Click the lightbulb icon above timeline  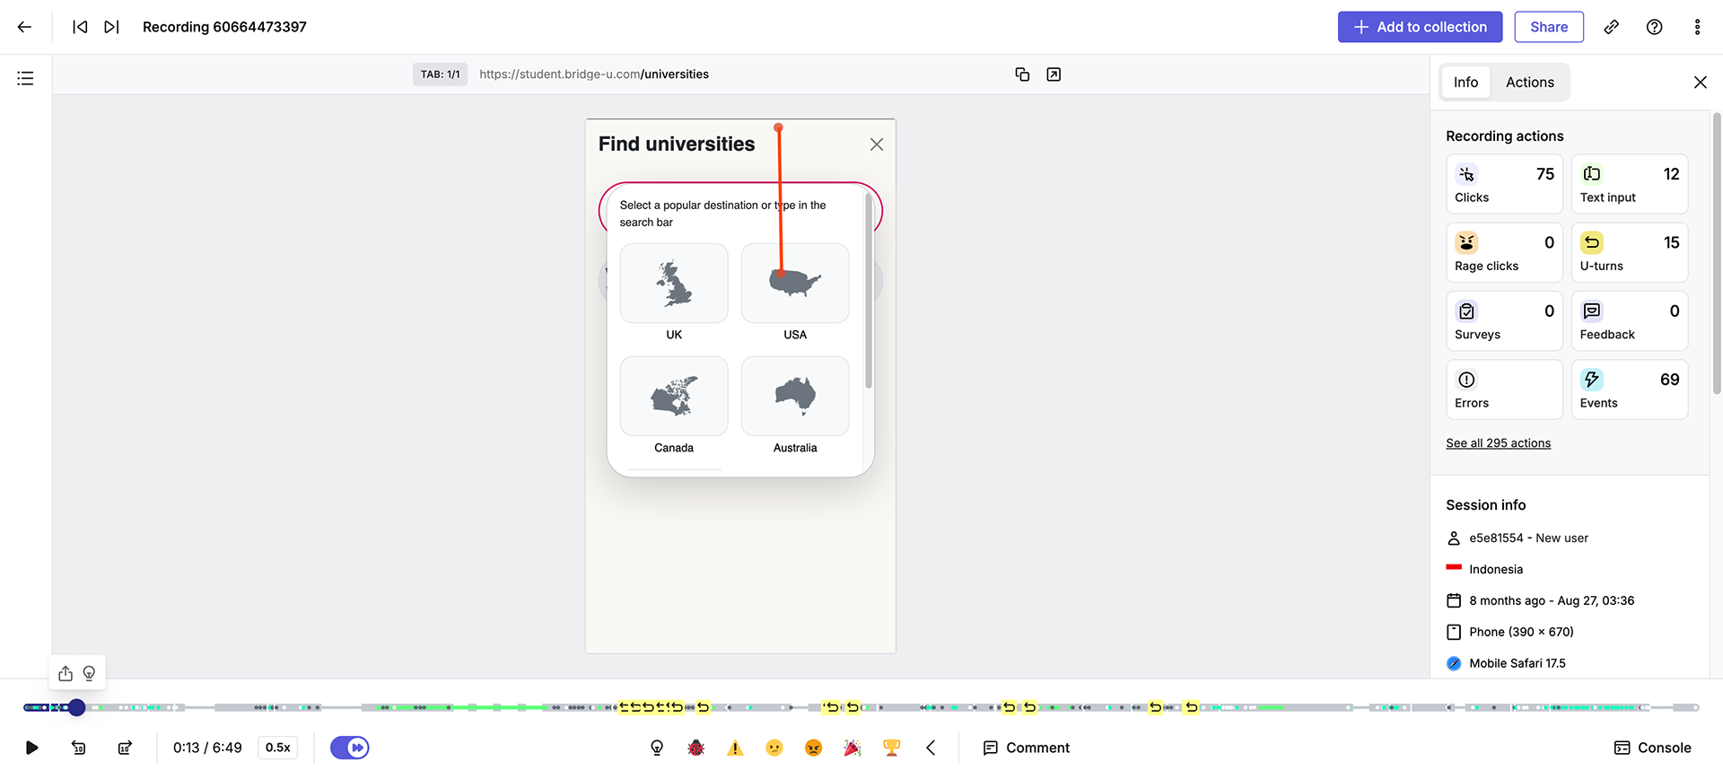89,673
